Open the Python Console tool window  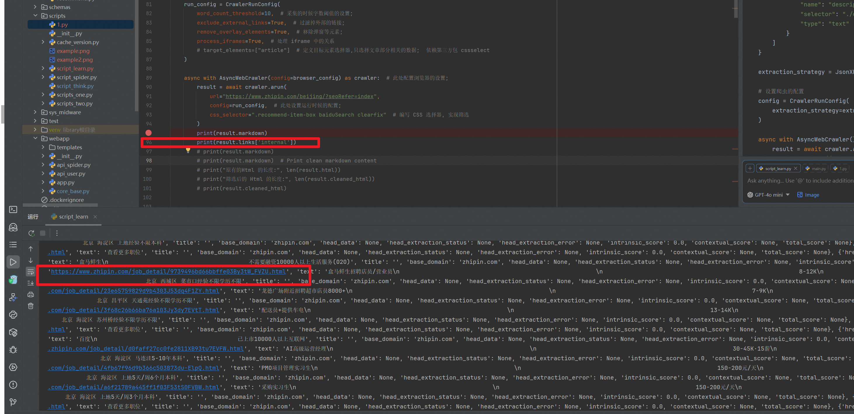point(13,315)
